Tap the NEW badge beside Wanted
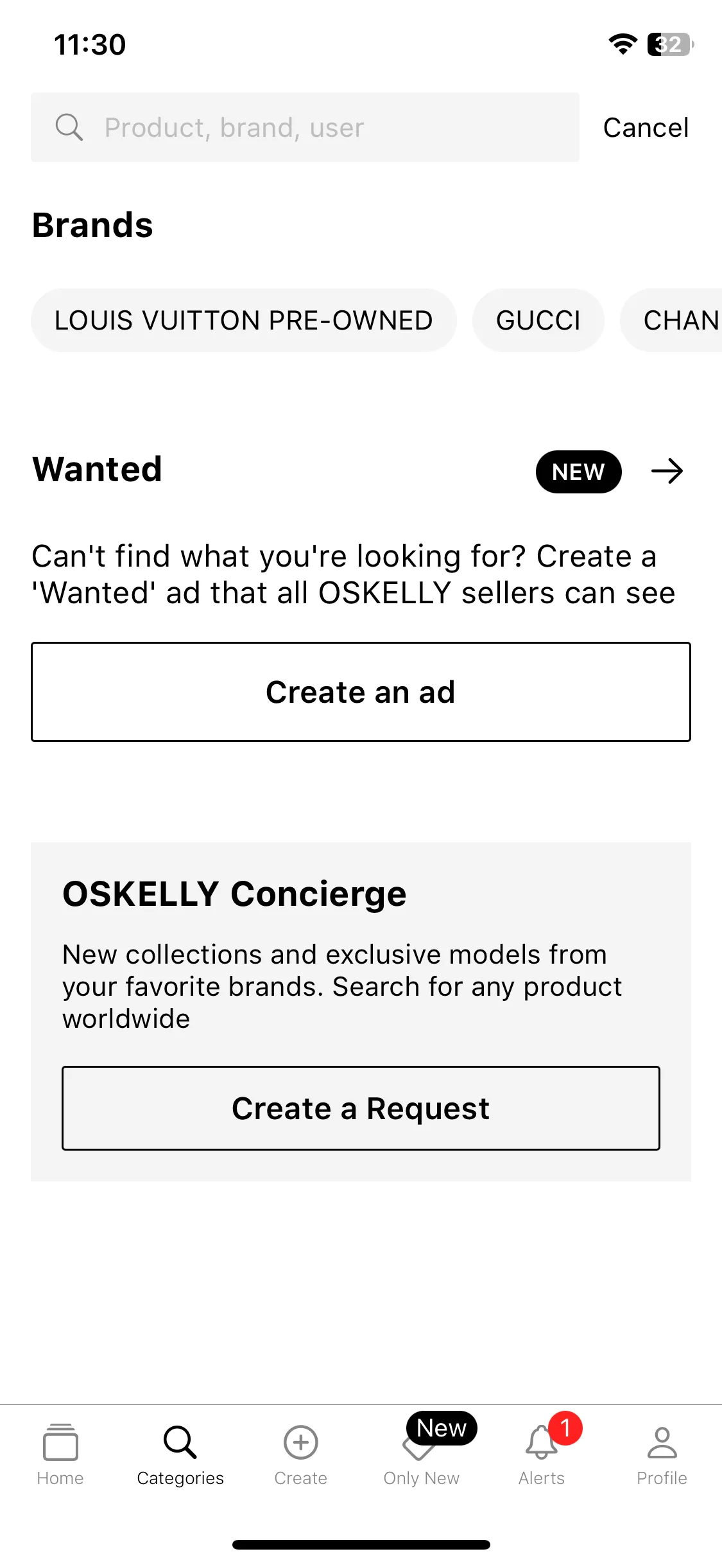 pos(578,472)
